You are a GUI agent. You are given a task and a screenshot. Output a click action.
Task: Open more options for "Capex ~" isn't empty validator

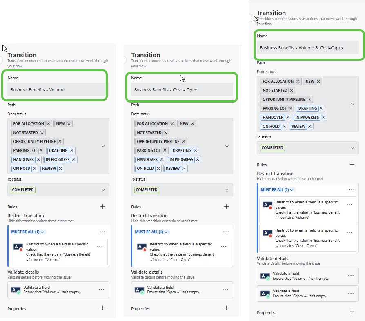point(351,293)
